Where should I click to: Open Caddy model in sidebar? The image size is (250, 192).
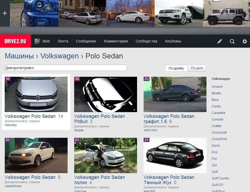[x=216, y=106]
